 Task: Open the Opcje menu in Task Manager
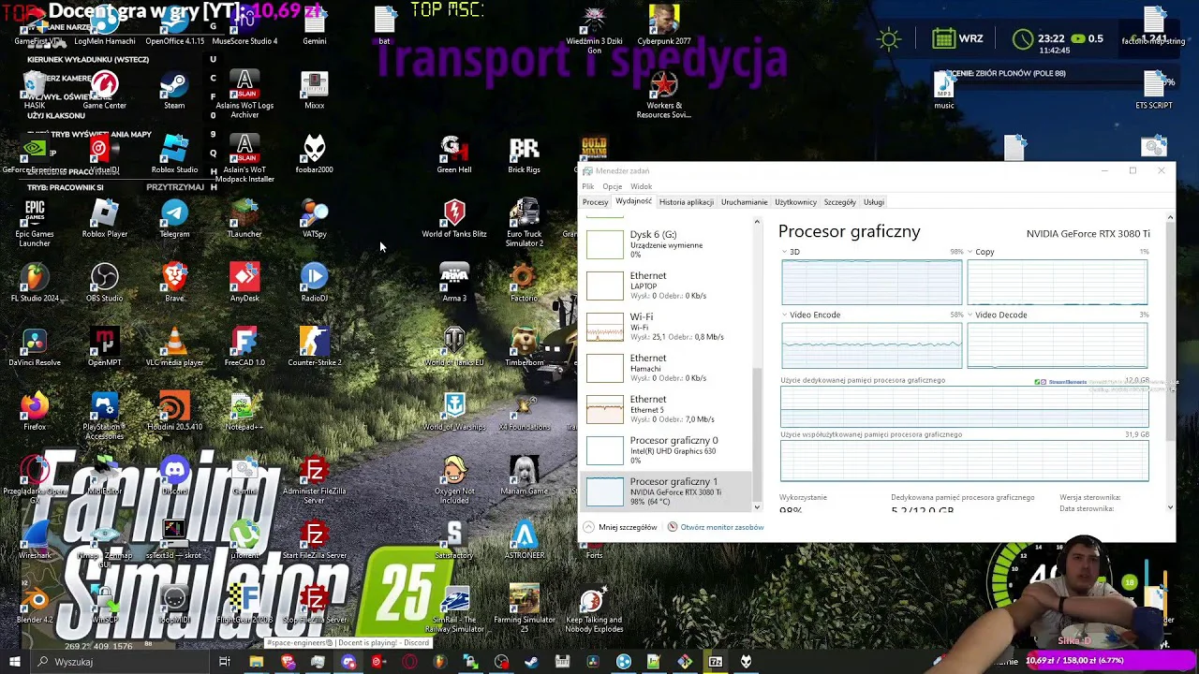[x=612, y=186]
